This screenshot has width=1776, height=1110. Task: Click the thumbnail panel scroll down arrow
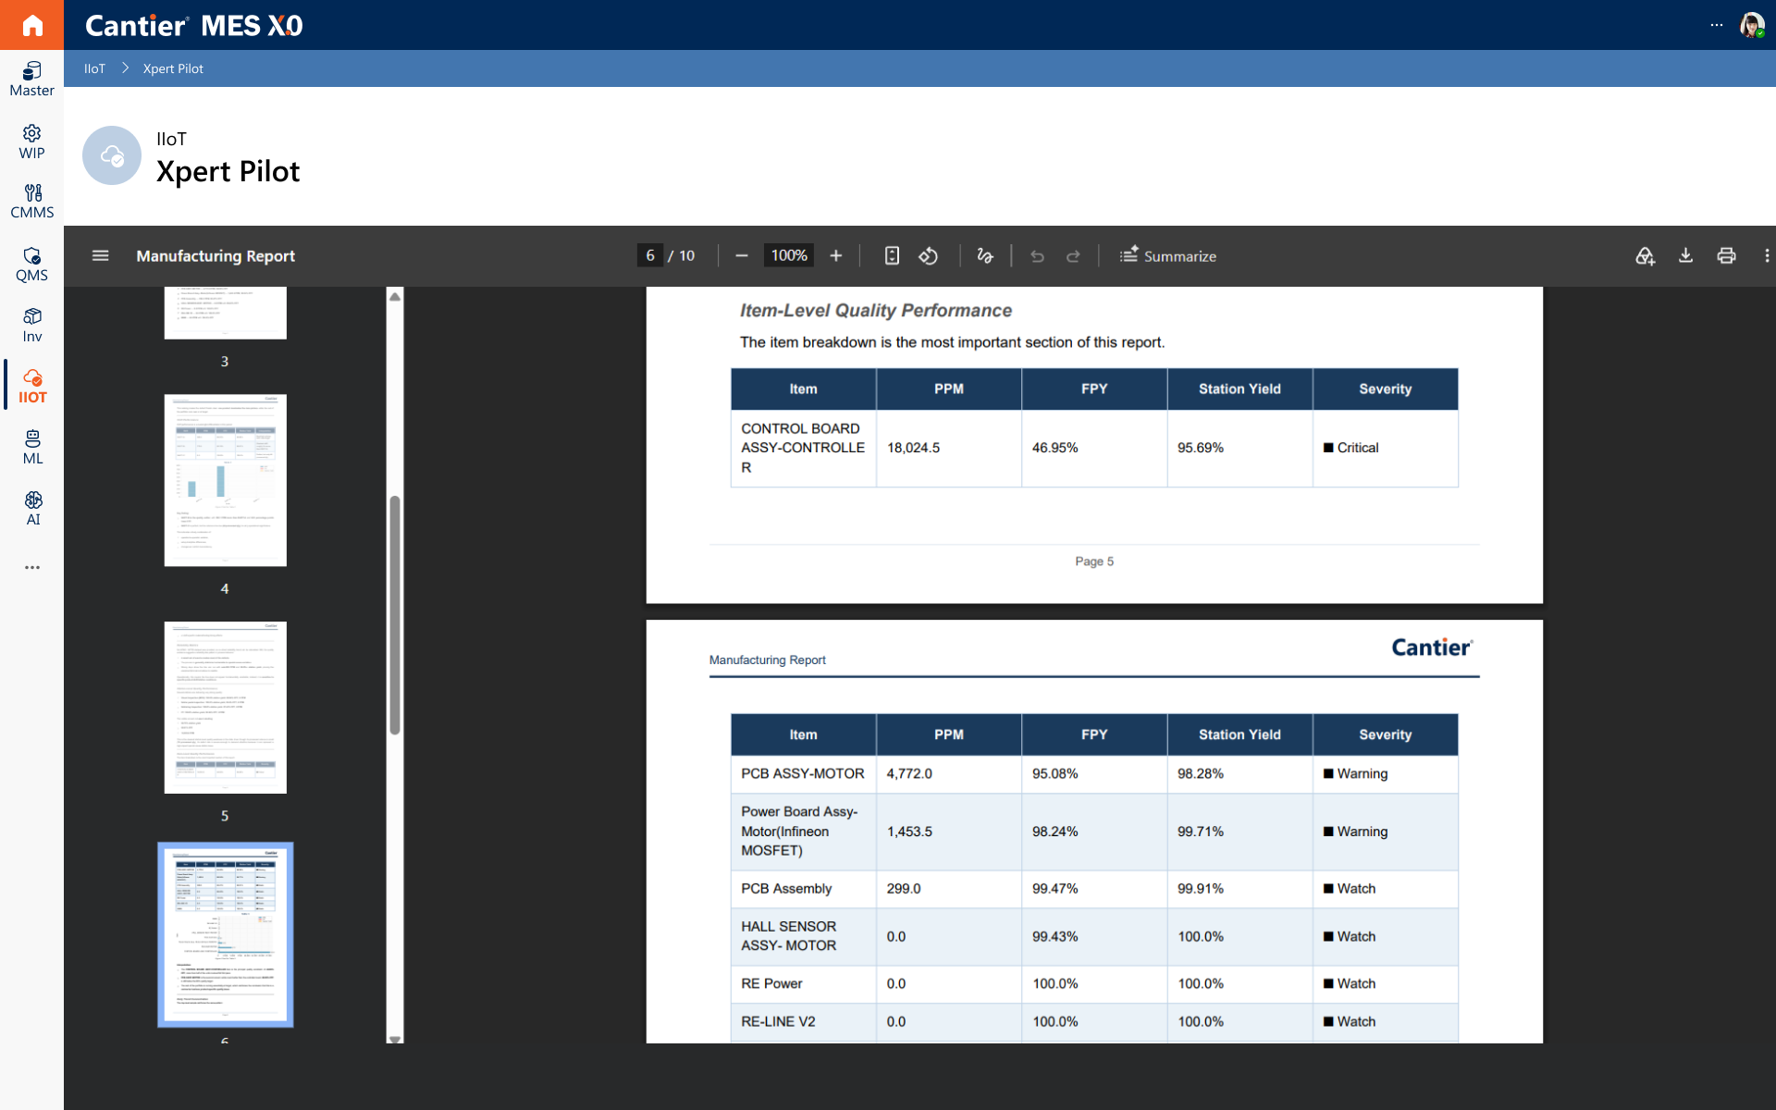(x=395, y=1038)
